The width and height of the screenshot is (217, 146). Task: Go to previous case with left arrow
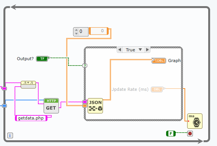click(x=120, y=50)
